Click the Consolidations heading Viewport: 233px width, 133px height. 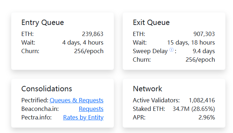coord(47,89)
